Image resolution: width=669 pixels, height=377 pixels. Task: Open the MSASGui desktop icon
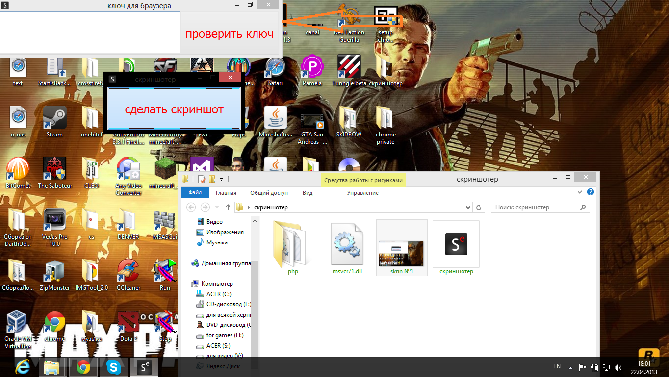(x=165, y=224)
